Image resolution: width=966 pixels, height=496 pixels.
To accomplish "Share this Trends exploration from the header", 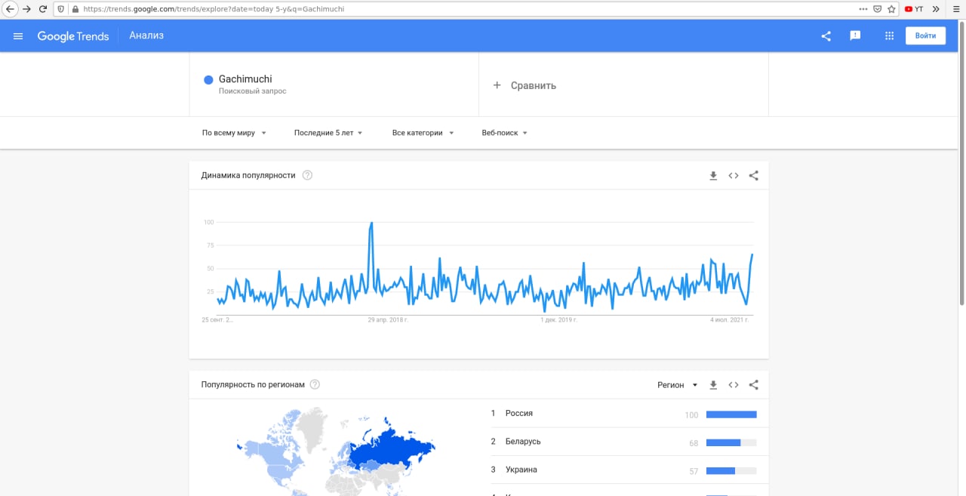I will click(x=826, y=35).
